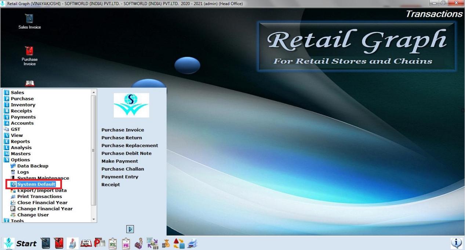
Task: Open the order book icon in bottom toolbar
Action: click(x=86, y=243)
